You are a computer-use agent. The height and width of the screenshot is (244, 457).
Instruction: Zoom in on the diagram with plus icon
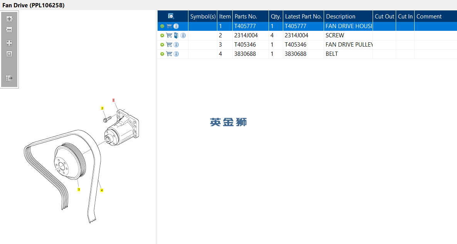pyautogui.click(x=9, y=19)
